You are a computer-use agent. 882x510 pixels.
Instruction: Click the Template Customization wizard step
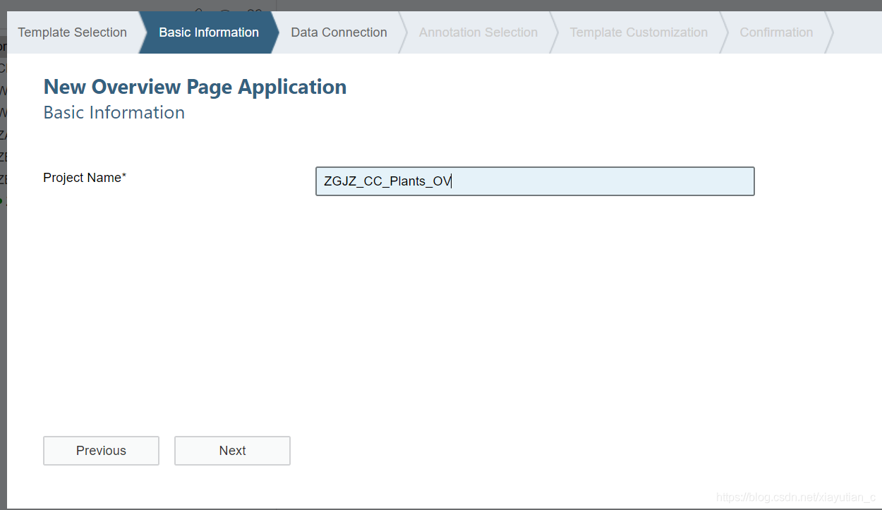tap(639, 32)
